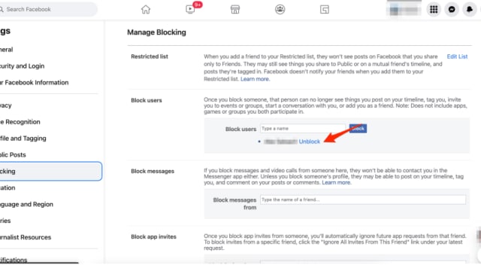Focus the Search Facebook field
This screenshot has width=481, height=271.
(x=48, y=10)
